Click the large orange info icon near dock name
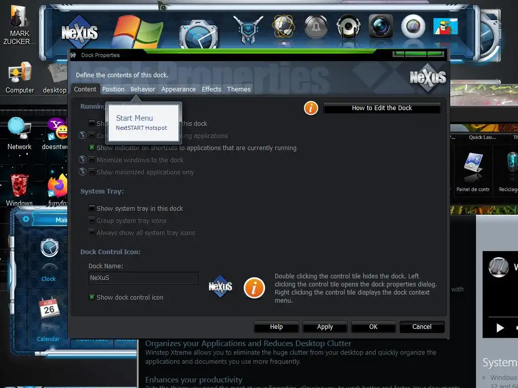Image resolution: width=518 pixels, height=388 pixels. coord(254,287)
